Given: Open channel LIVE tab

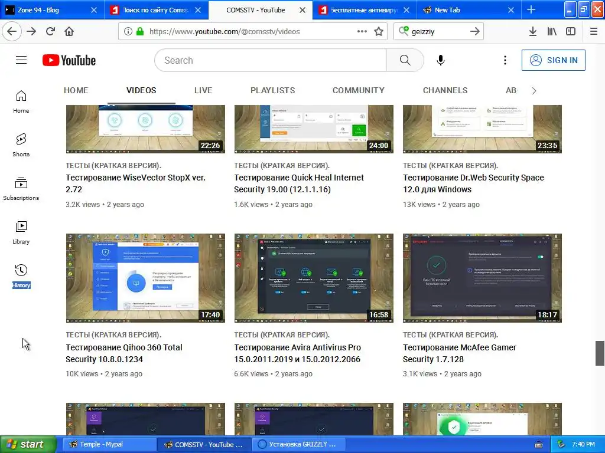Looking at the screenshot, I should point(203,90).
